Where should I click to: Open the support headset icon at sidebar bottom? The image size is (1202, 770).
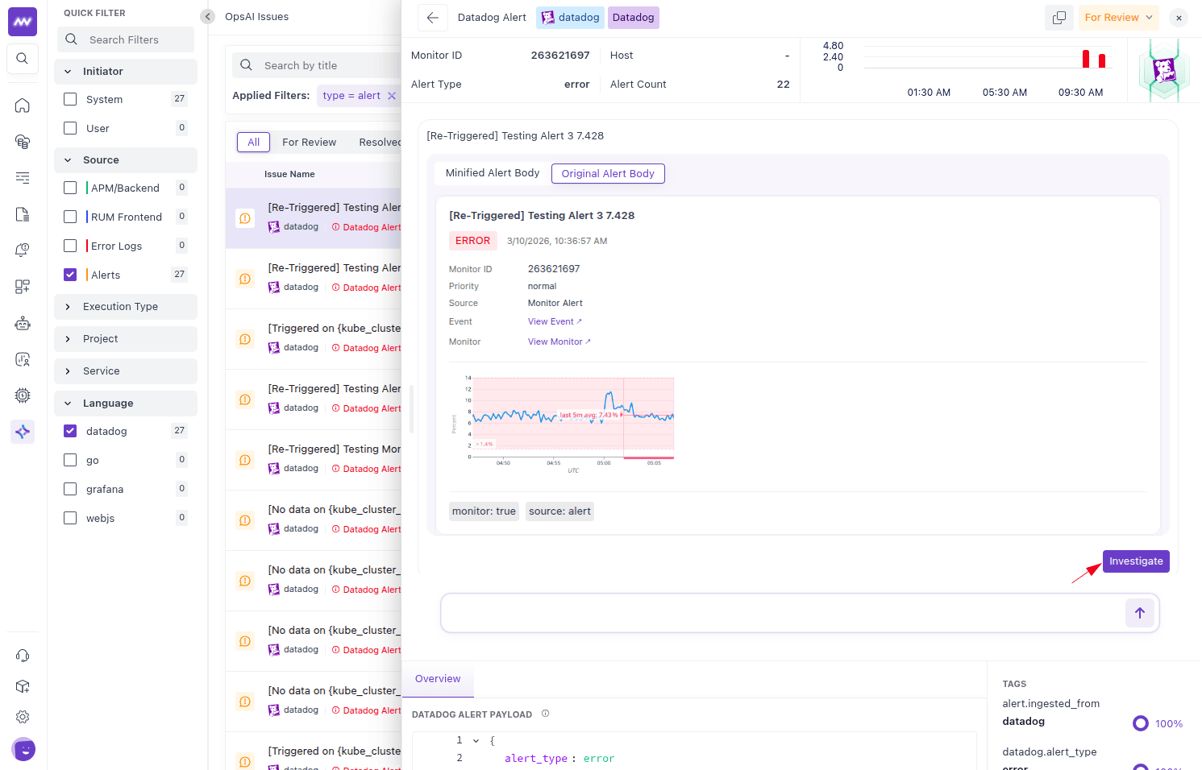coord(22,655)
